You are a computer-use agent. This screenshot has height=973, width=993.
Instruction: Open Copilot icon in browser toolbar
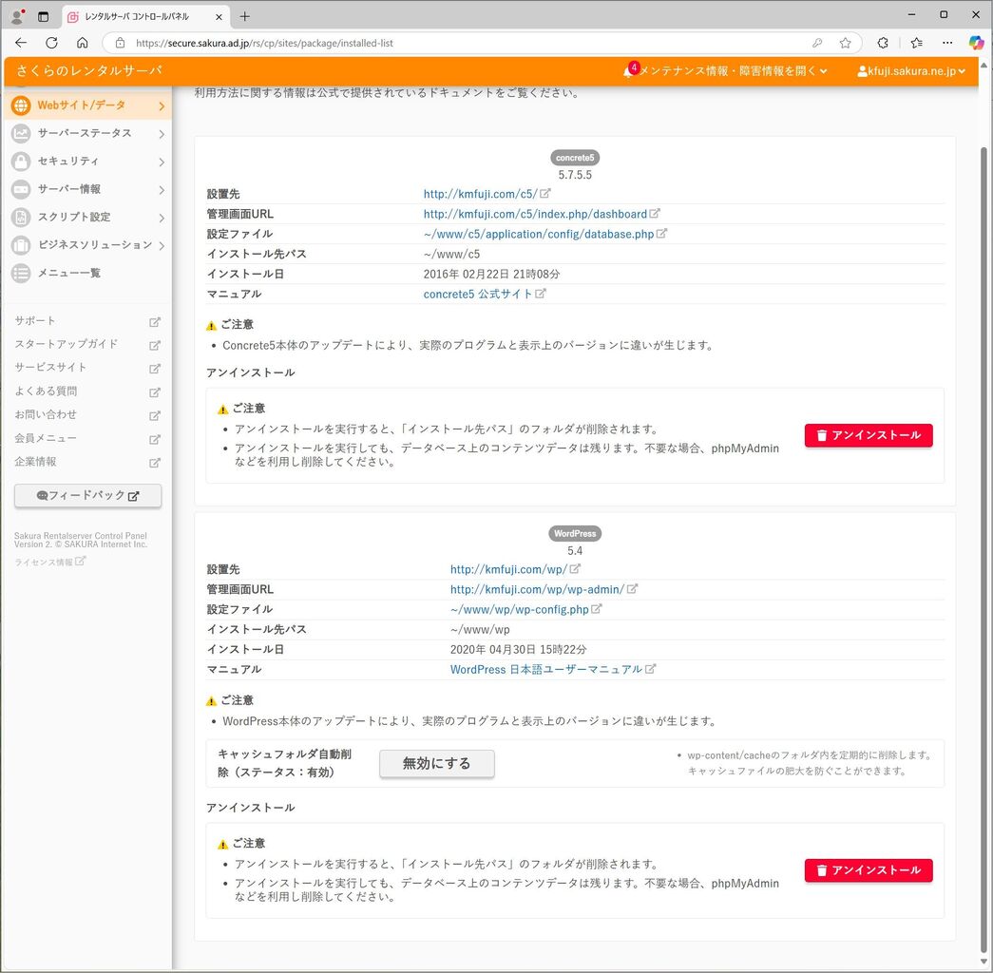(976, 43)
